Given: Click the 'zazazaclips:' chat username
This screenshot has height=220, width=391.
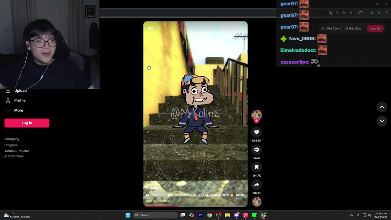Looking at the screenshot, I should [x=295, y=62].
